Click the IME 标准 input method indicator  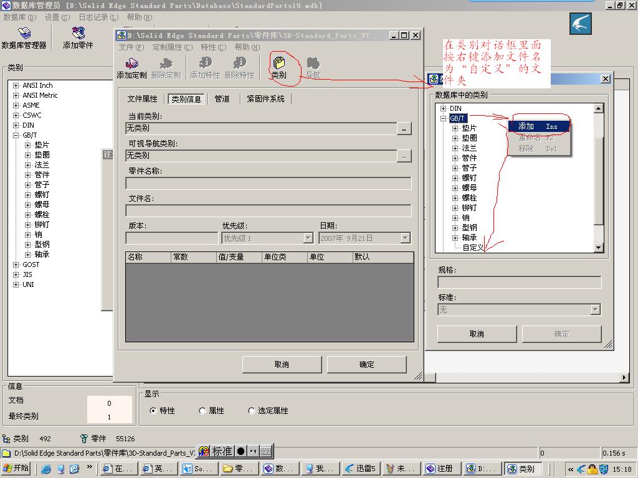222,451
